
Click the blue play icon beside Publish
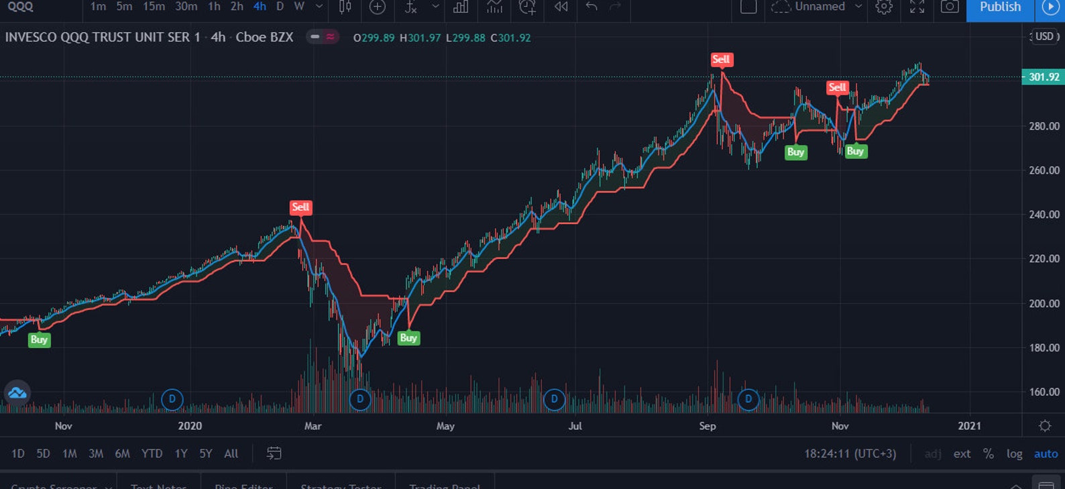point(1050,7)
